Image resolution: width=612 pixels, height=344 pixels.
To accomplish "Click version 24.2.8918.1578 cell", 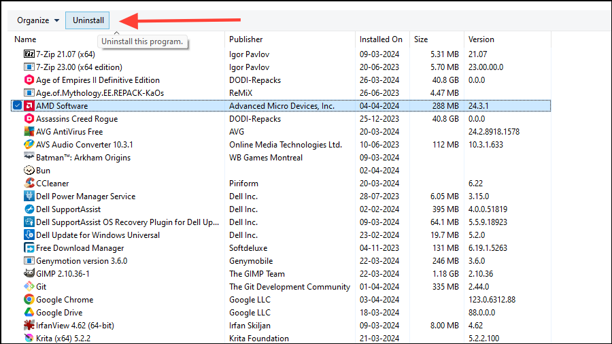I will click(494, 132).
